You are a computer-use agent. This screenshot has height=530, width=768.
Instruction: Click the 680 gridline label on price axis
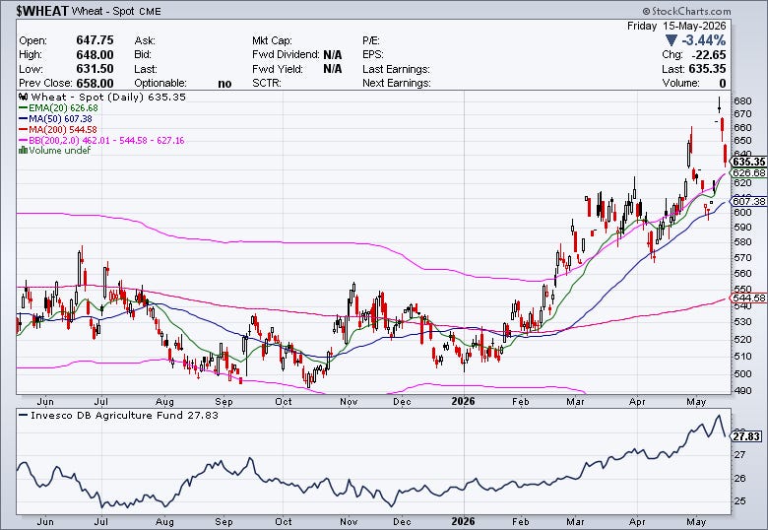click(x=742, y=100)
